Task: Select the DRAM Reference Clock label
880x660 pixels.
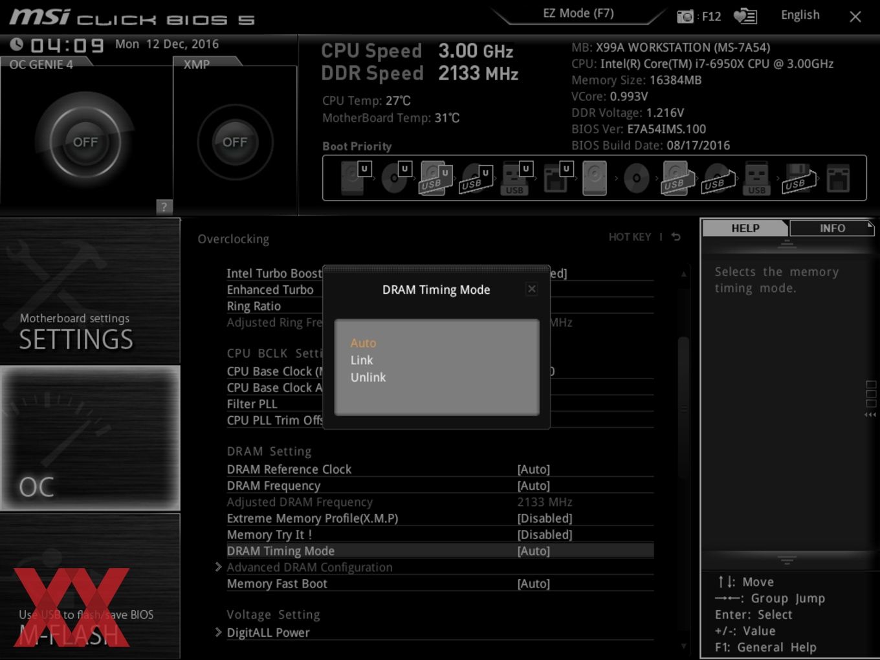Action: pyautogui.click(x=289, y=469)
